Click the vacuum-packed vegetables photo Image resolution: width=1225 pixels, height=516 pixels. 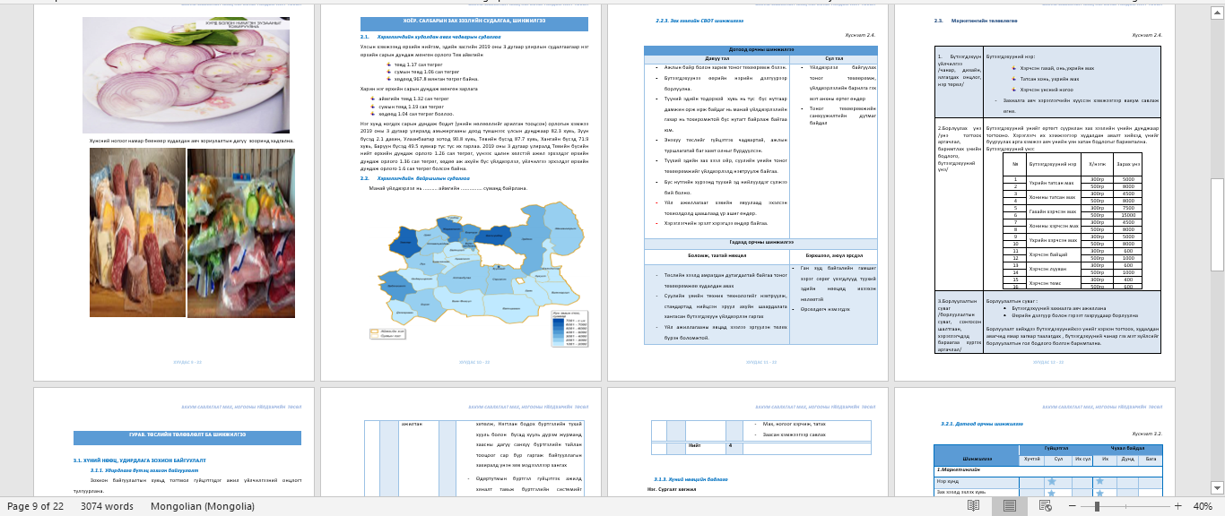coord(240,233)
